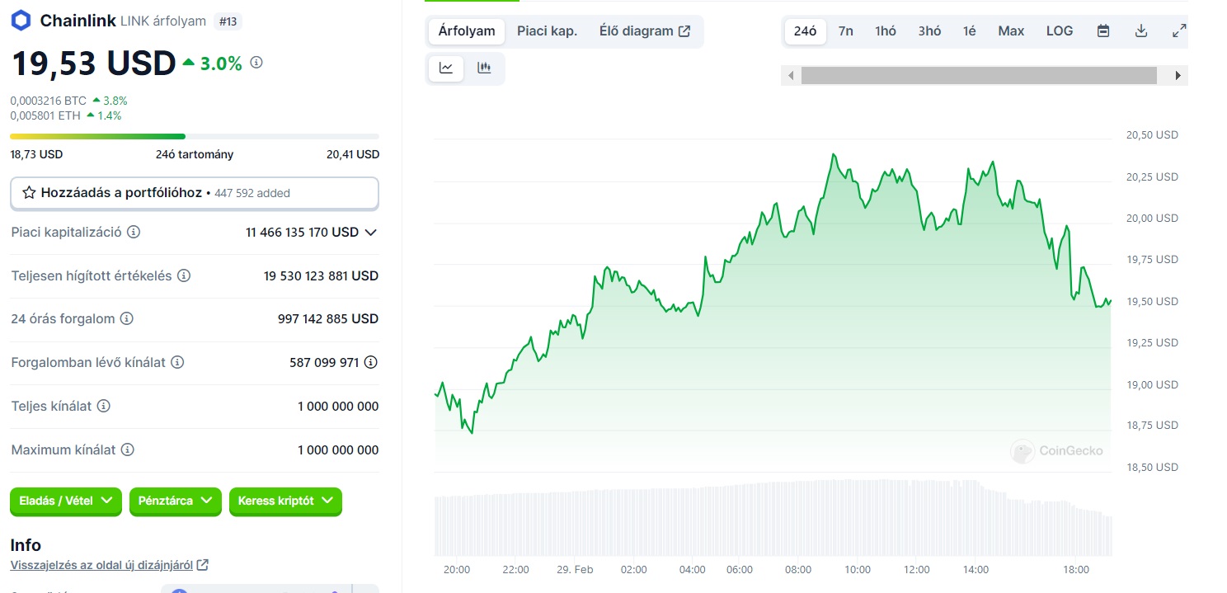Open info tooltip for Teljesen hígított értékelés
Screen dimensions: 1227x593
point(184,275)
